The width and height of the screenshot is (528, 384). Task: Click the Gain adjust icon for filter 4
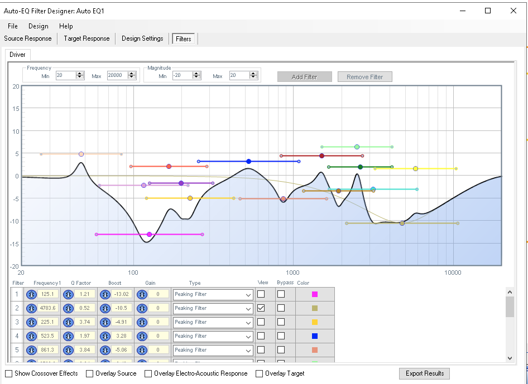(x=142, y=336)
